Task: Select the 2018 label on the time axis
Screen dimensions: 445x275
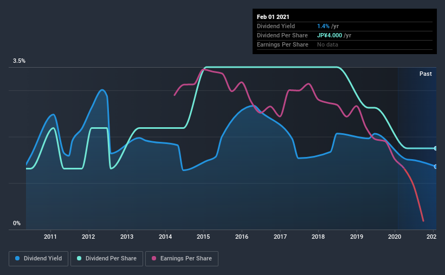Action: click(318, 237)
